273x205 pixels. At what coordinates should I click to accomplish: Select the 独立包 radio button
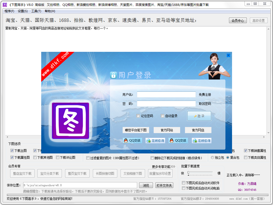coord(212,157)
